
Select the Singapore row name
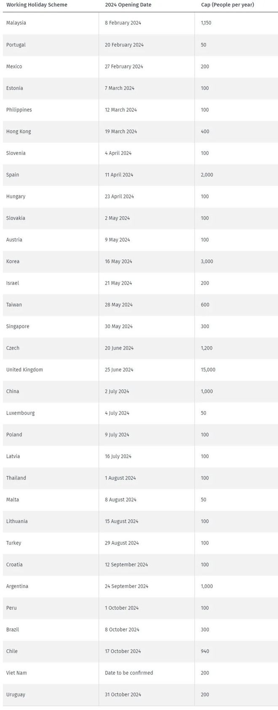18,326
